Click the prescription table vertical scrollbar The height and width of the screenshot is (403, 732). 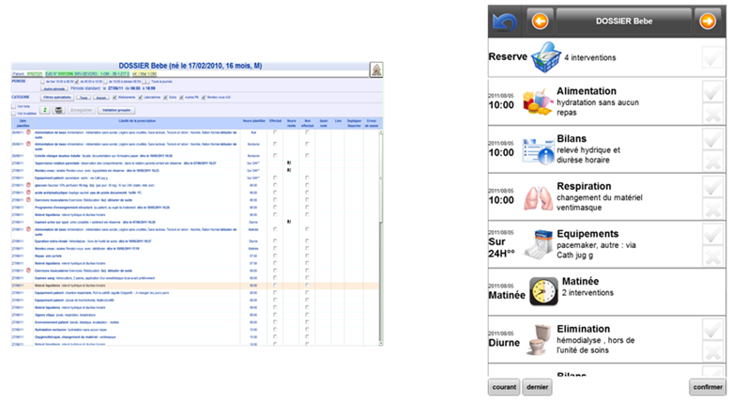pyautogui.click(x=381, y=235)
